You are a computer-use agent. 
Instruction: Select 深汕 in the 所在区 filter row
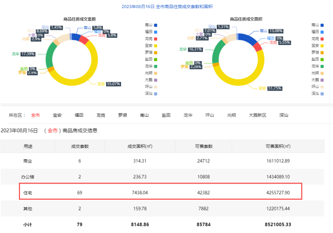(283, 115)
